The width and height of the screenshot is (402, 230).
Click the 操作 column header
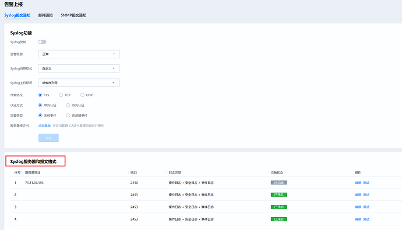coord(358,172)
